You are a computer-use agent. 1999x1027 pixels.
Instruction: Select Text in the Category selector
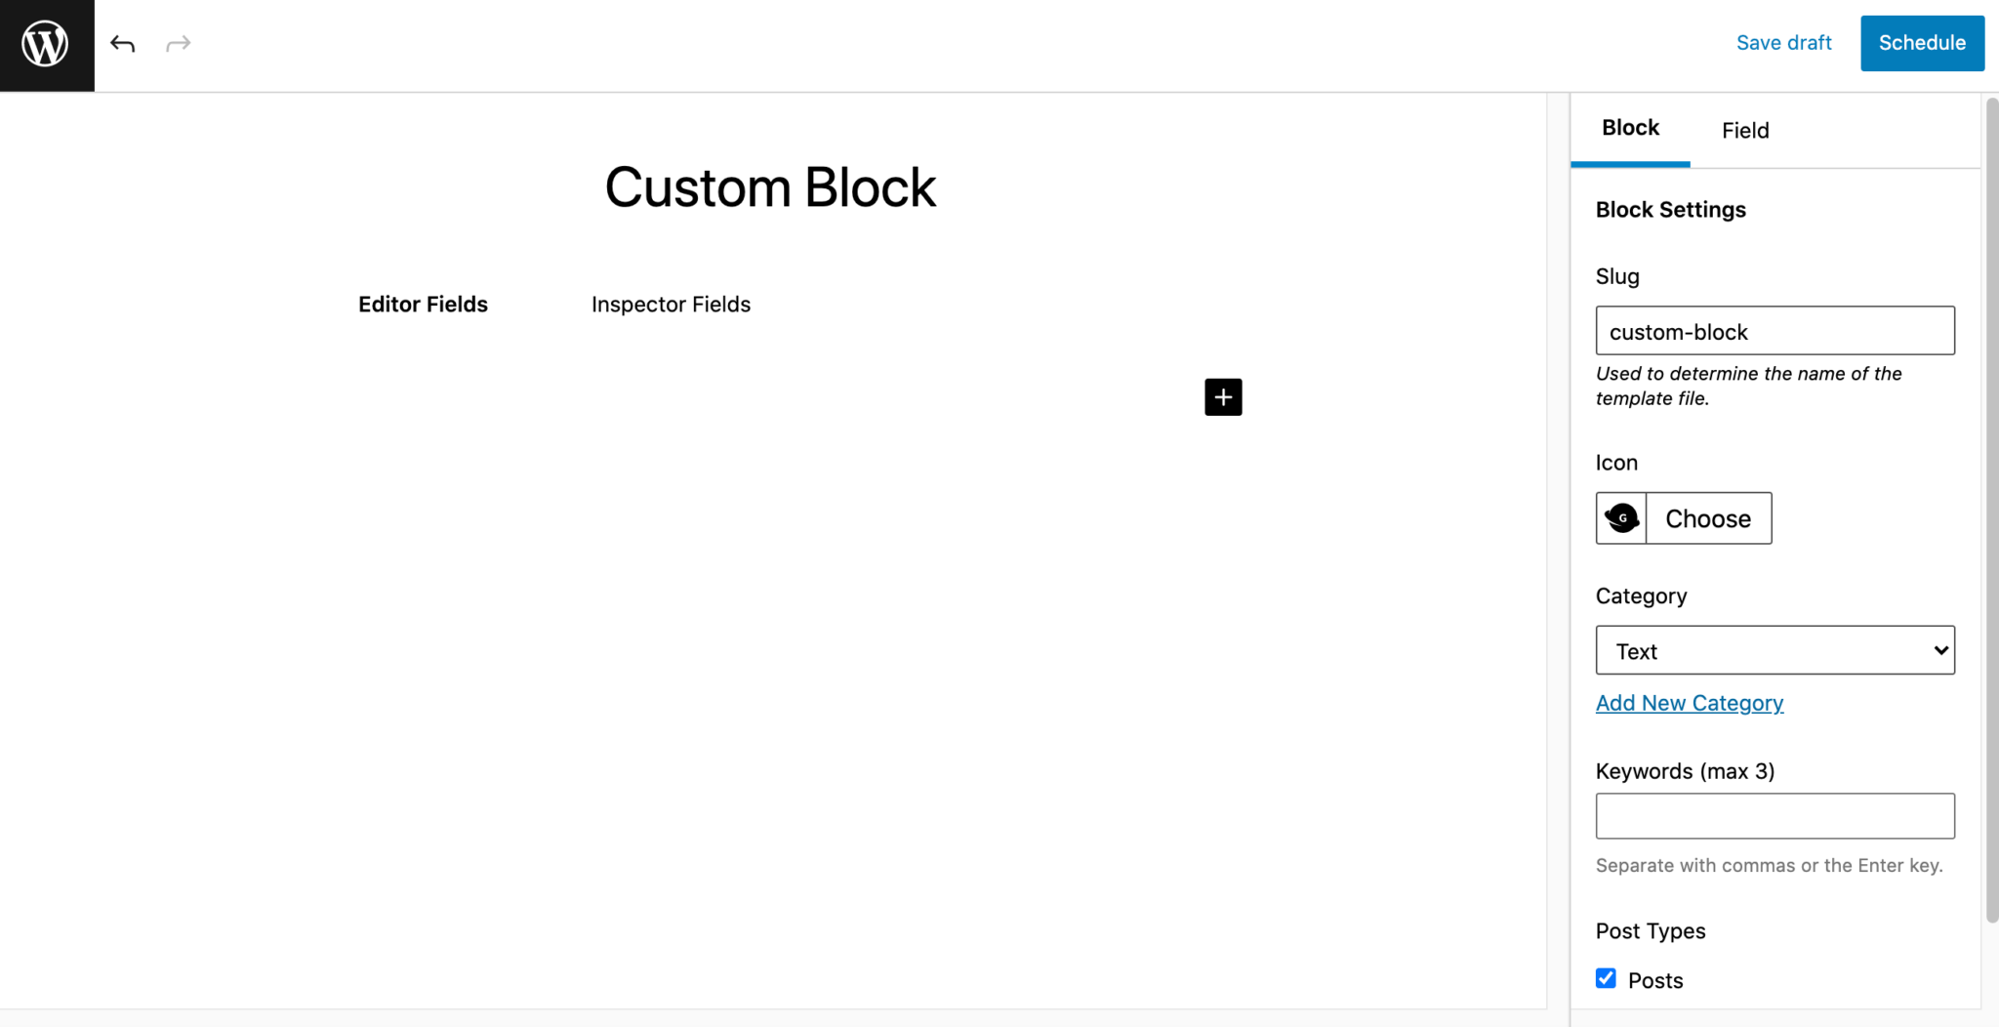[x=1774, y=650]
